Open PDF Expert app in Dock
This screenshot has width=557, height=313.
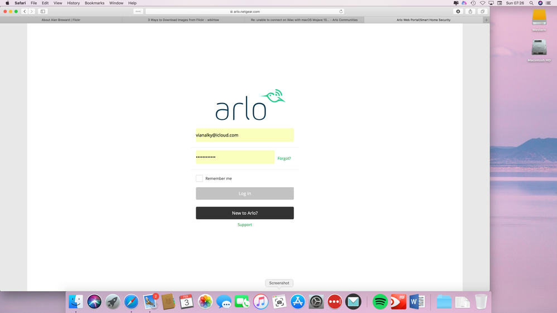point(399,302)
